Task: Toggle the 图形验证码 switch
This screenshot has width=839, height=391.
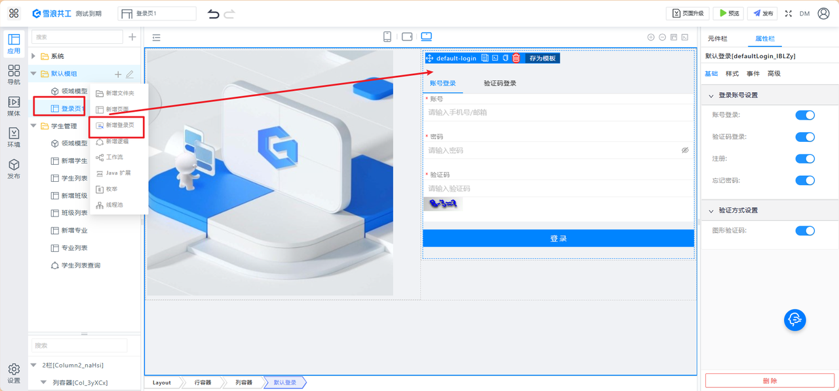Action: point(805,231)
